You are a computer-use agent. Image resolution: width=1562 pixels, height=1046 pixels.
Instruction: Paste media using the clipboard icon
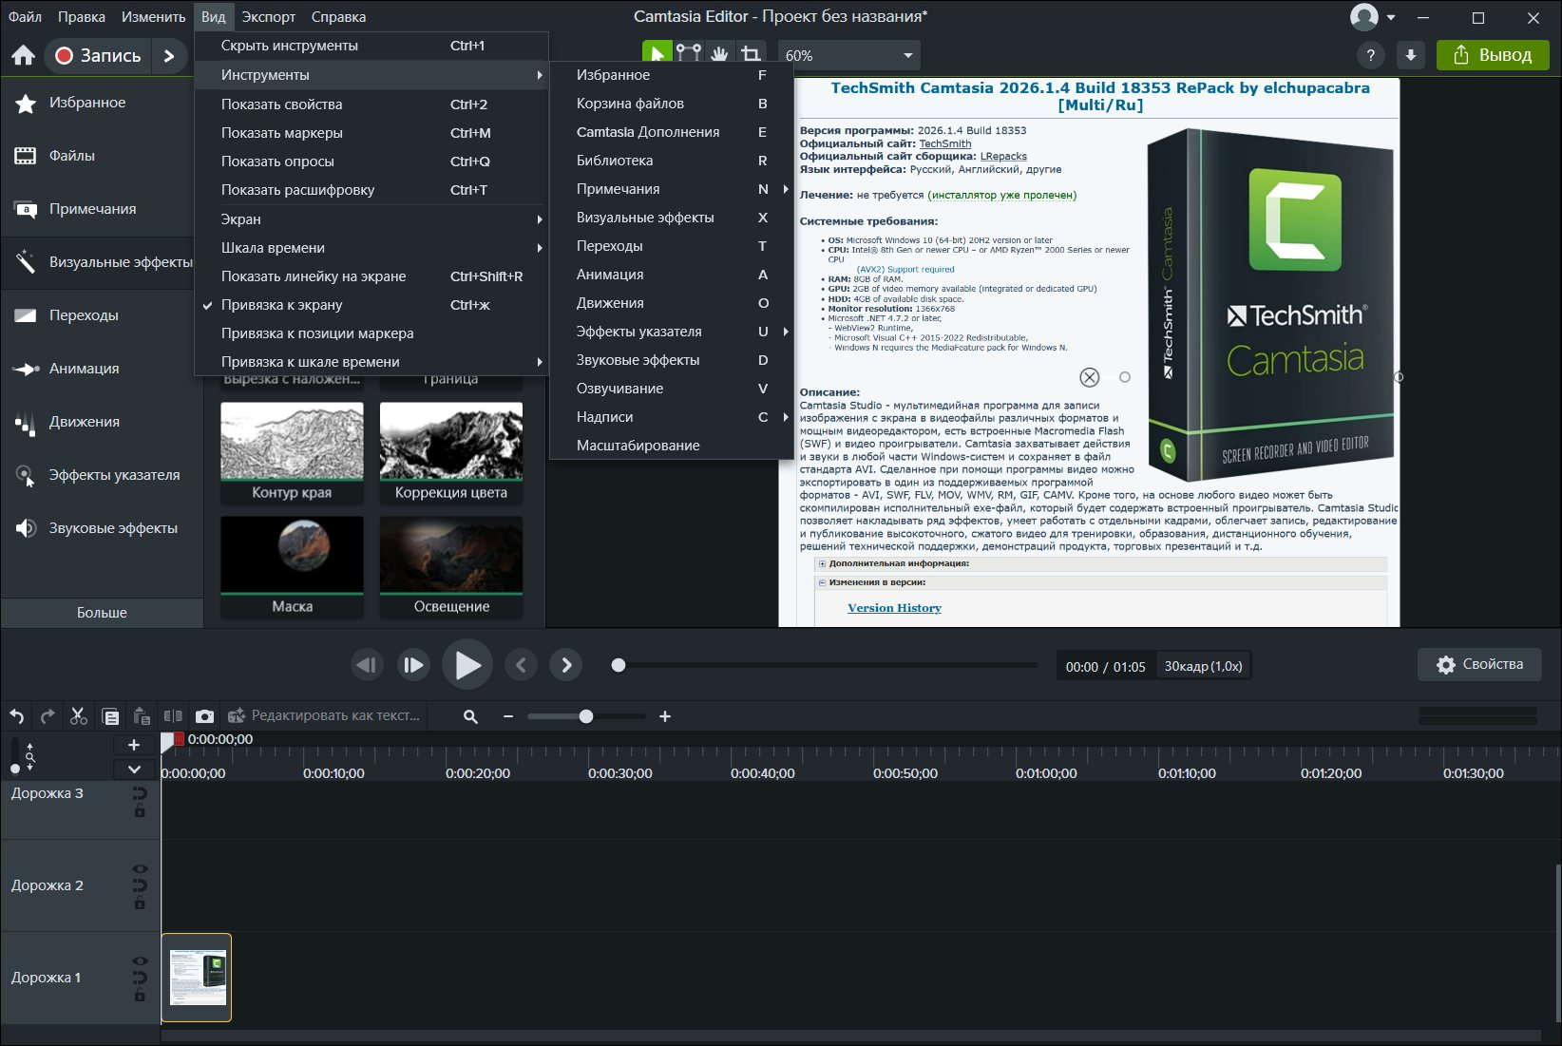[x=142, y=716]
